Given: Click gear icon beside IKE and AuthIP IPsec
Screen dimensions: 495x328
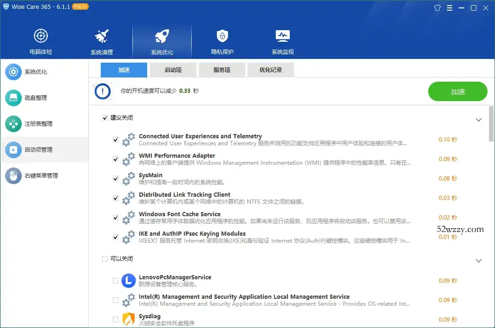Looking at the screenshot, I should click(129, 237).
